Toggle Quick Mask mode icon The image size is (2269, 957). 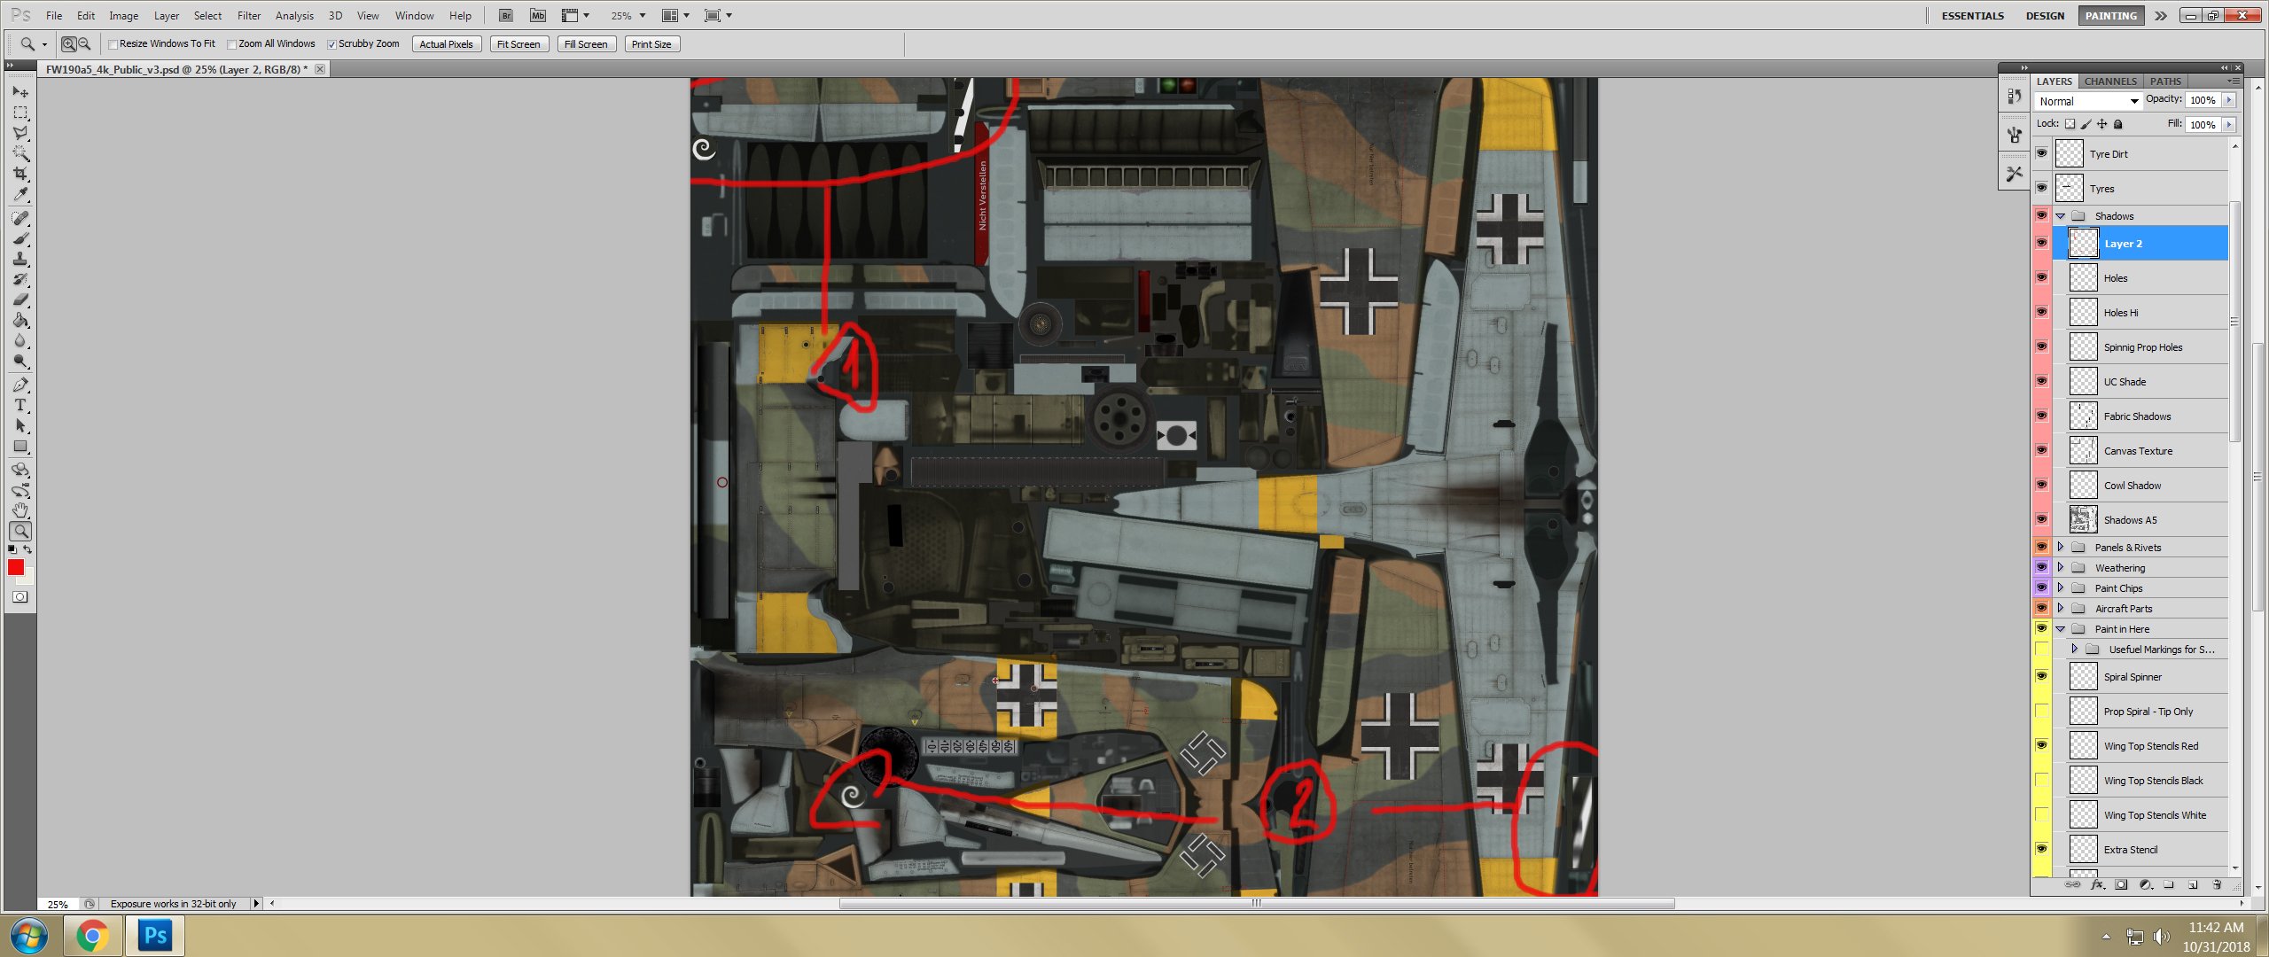click(20, 597)
